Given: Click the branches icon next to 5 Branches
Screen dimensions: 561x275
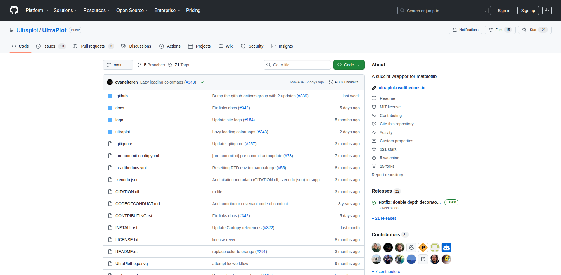Looking at the screenshot, I should point(139,65).
